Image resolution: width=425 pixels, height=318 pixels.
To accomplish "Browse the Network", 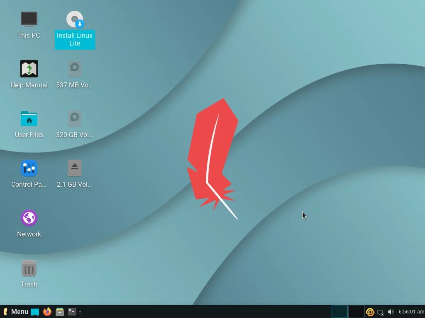I will pos(29,218).
